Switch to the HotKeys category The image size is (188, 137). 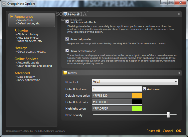pyautogui.click(x=21, y=48)
